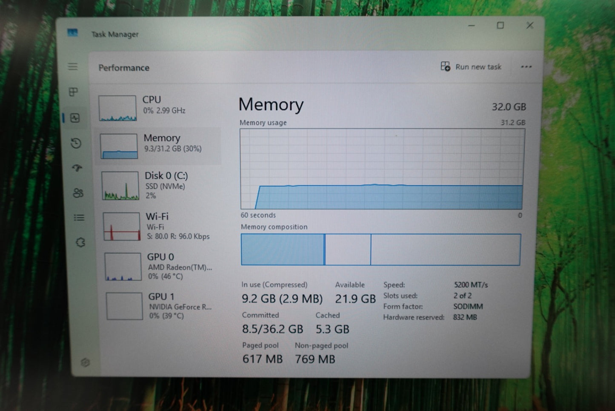Open the Processes page icon
Image resolution: width=615 pixels, height=411 pixels.
(x=74, y=92)
